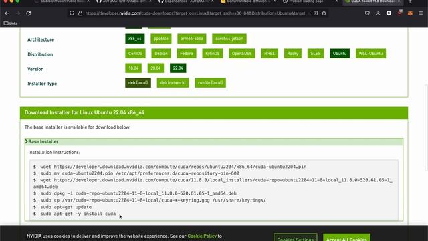Pick Ubuntu version 22.04
This screenshot has width=428, height=241.
click(x=178, y=68)
